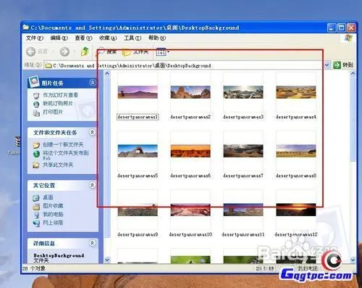Click the new folder icon beside 创建一个新文件夹
The image size is (362, 288).
[x=36, y=145]
